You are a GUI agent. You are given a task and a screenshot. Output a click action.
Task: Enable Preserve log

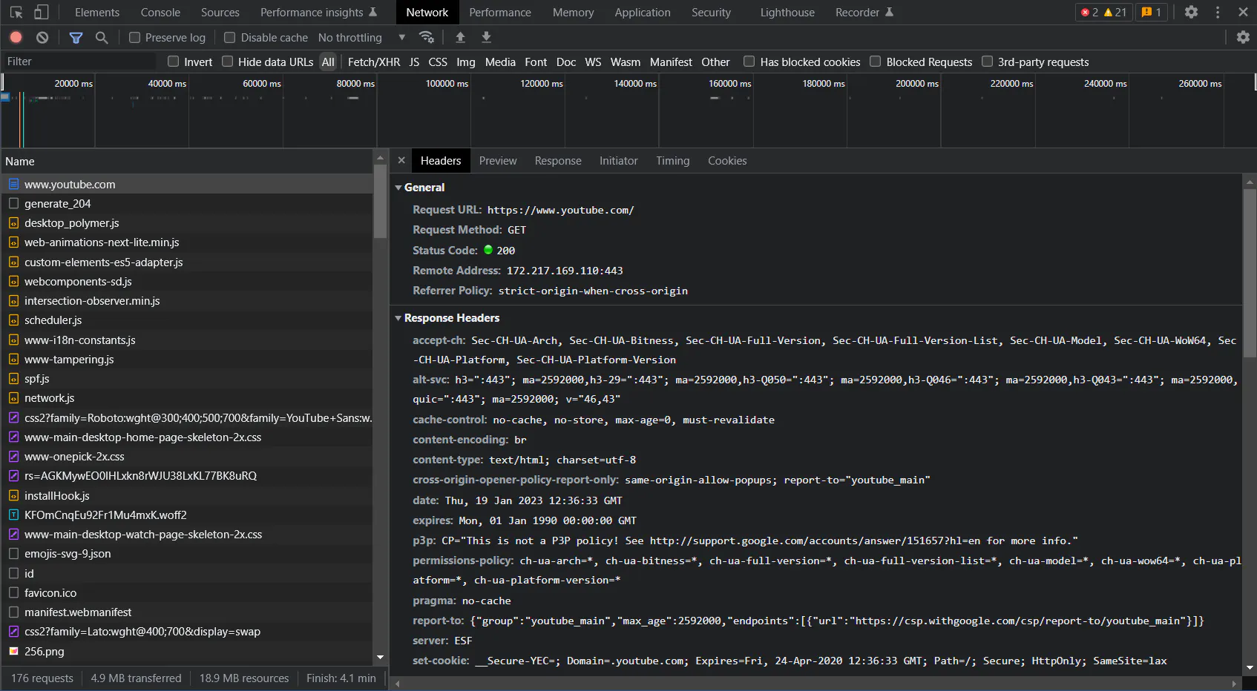tap(135, 37)
